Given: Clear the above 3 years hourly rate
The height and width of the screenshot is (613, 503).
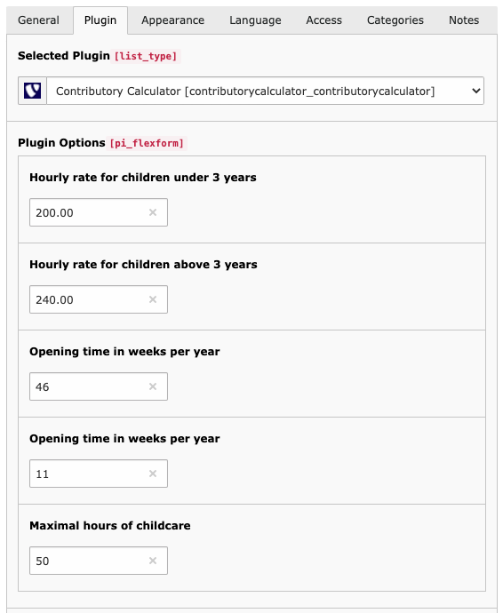Looking at the screenshot, I should pos(153,299).
